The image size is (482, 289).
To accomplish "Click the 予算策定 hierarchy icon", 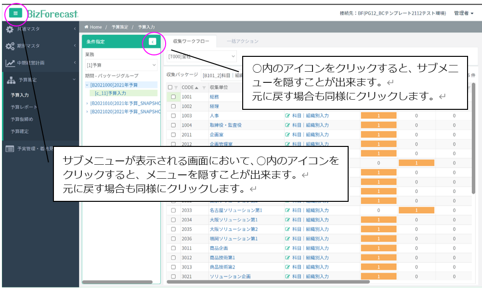I will click(x=11, y=80).
